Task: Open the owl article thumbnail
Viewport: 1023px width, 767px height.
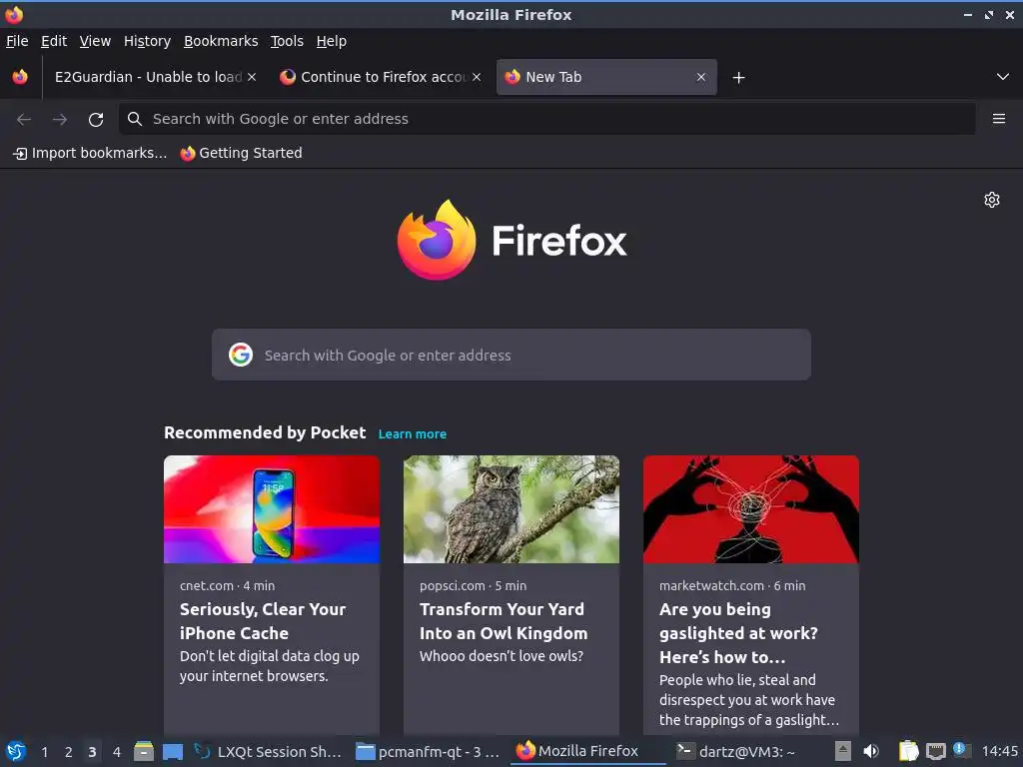Action: [511, 509]
